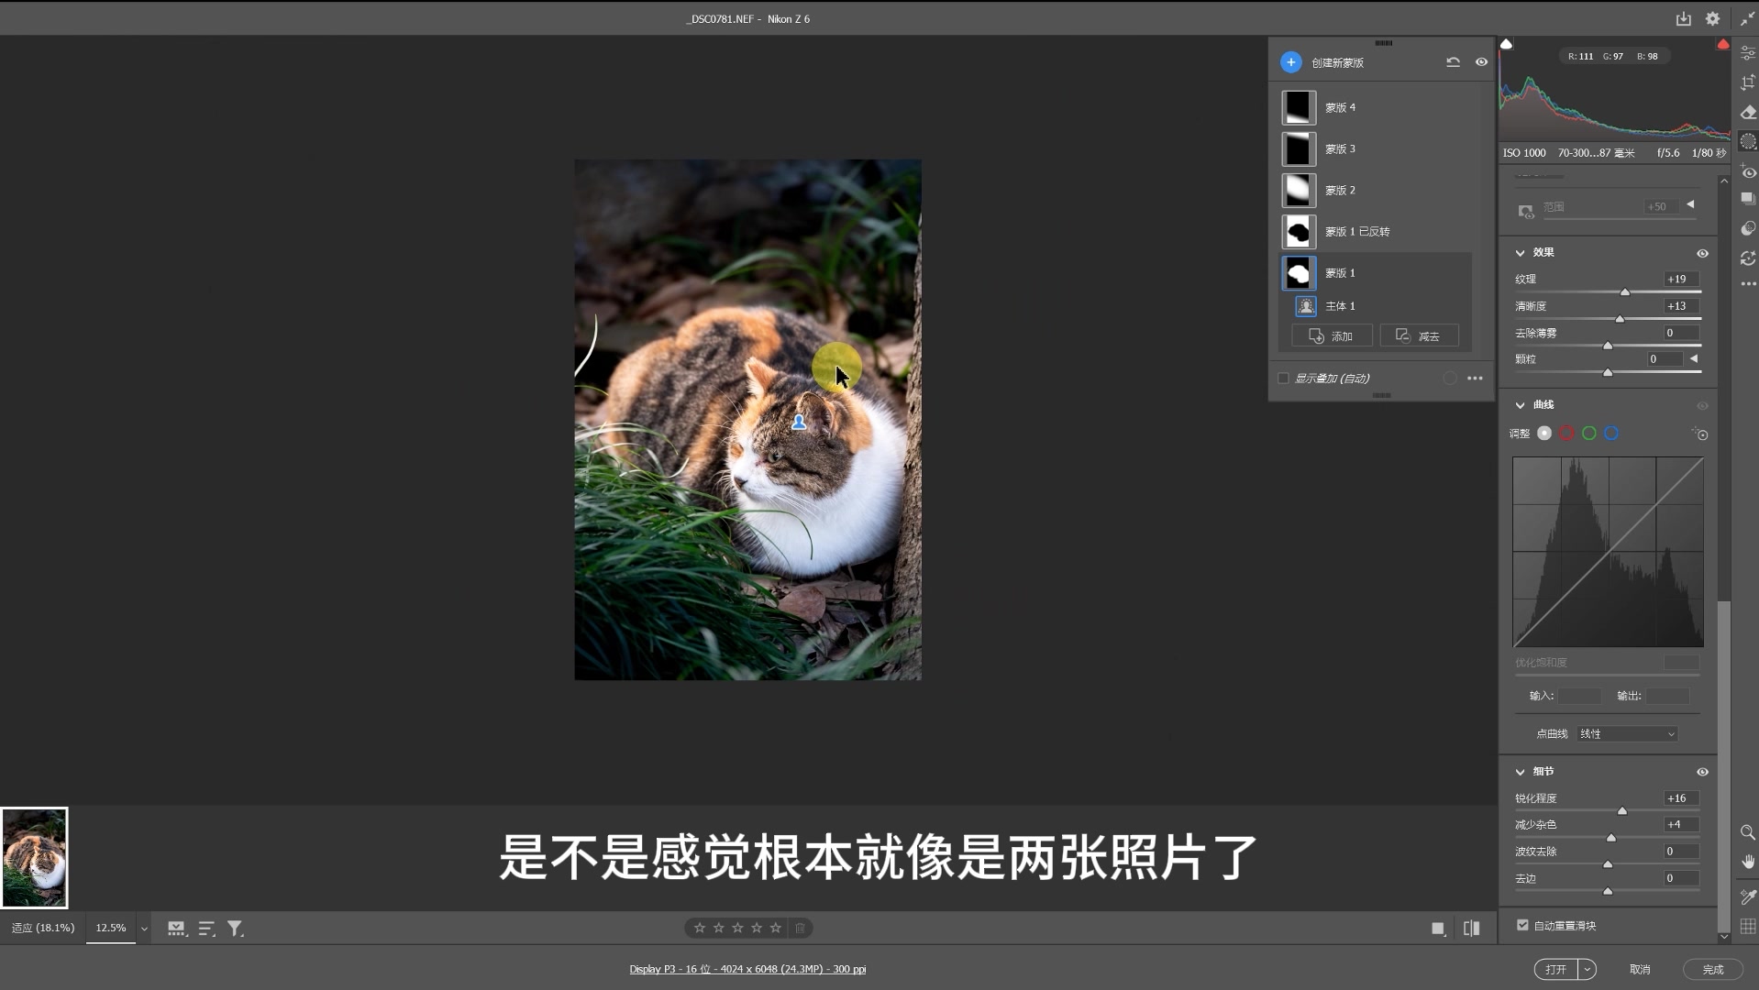
Task: Click the cat photo thumbnail in the filmstrip
Action: [x=34, y=857]
